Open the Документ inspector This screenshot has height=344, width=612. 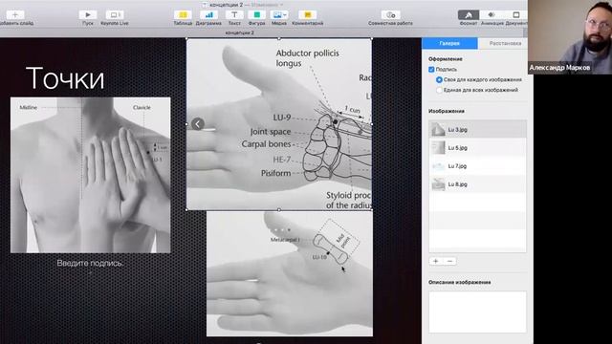click(x=516, y=15)
